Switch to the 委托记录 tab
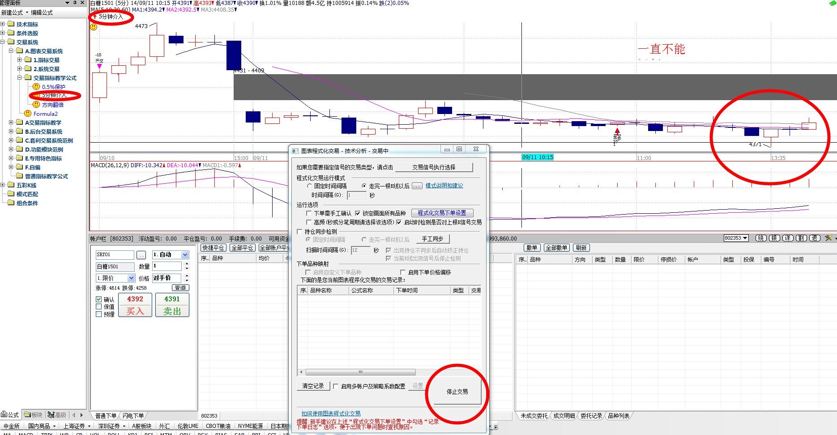Viewport: 837px width, 435px height. coord(591,416)
